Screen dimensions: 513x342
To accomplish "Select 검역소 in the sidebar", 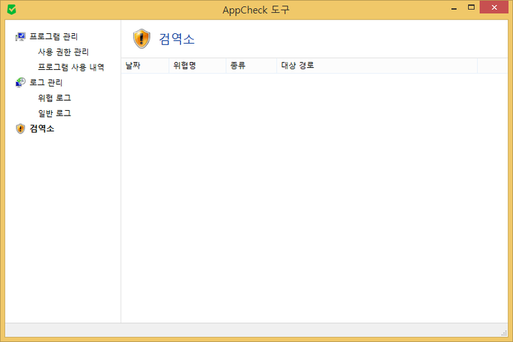I will pyautogui.click(x=42, y=129).
